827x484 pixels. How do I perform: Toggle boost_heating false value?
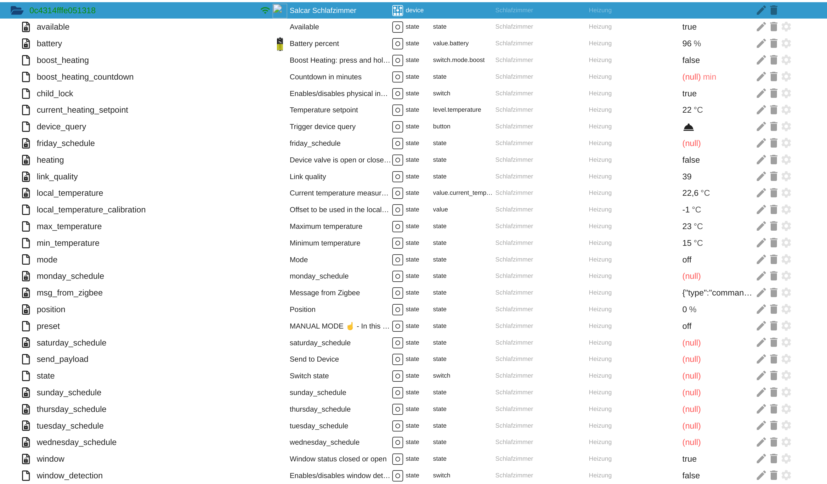[x=690, y=60]
